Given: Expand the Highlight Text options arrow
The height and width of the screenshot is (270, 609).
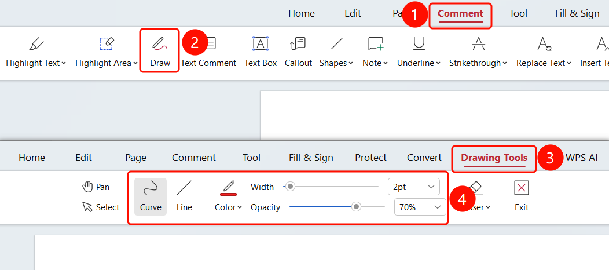Looking at the screenshot, I should 64,63.
